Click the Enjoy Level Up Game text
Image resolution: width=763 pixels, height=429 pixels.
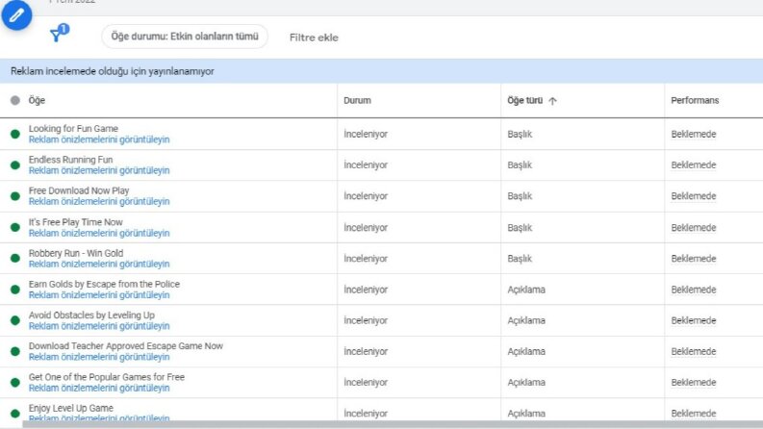(71, 408)
